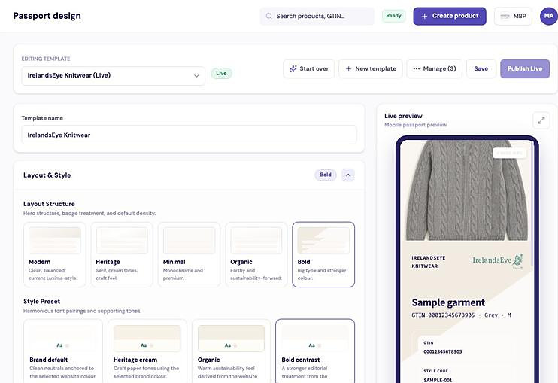Click the sparkle icon on Start over
The width and height of the screenshot is (558, 383).
pos(293,68)
